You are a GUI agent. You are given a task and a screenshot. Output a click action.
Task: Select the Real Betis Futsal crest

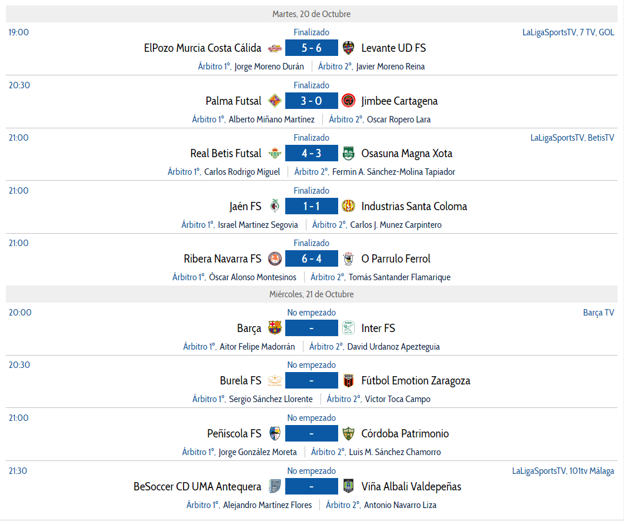275,153
